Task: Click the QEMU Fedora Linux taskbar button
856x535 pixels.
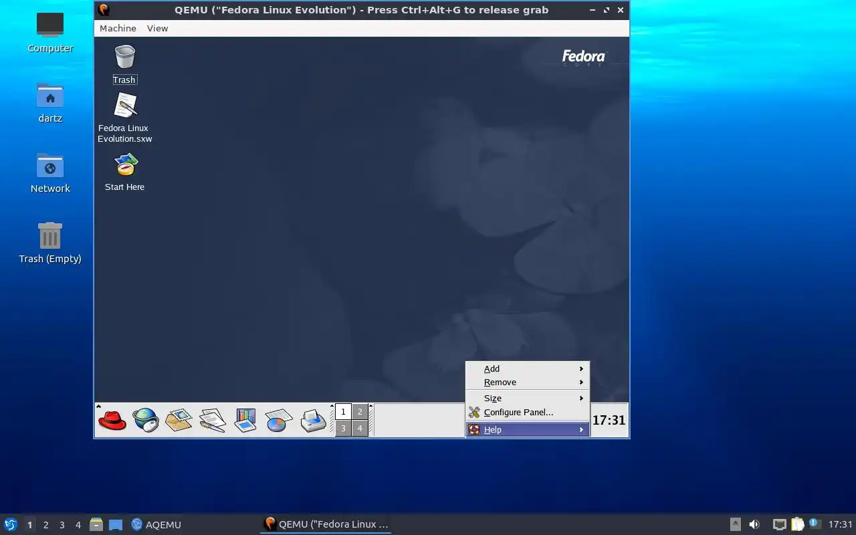Action: (326, 524)
